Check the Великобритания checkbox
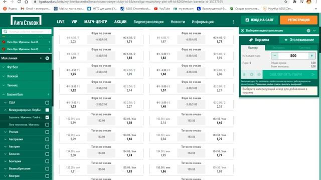Viewport: 321px width, 180px height. tap(47, 169)
